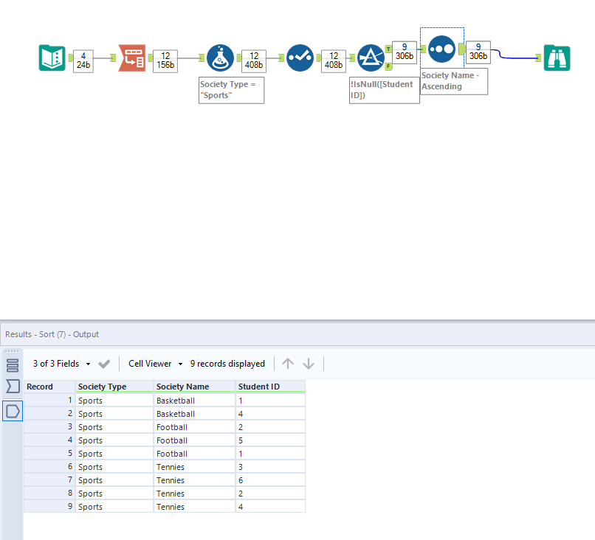Viewport: 595px width, 540px height.
Task: Show the messages view list icon
Action: (13, 365)
